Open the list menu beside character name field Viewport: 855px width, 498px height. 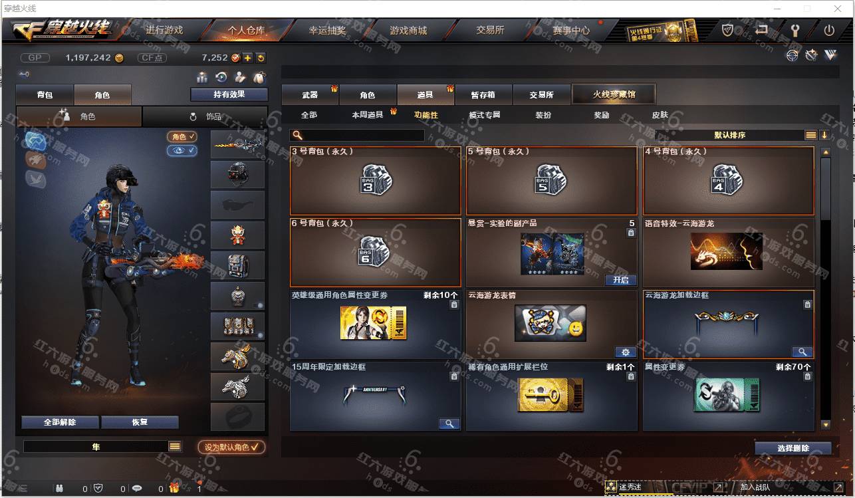[175, 447]
